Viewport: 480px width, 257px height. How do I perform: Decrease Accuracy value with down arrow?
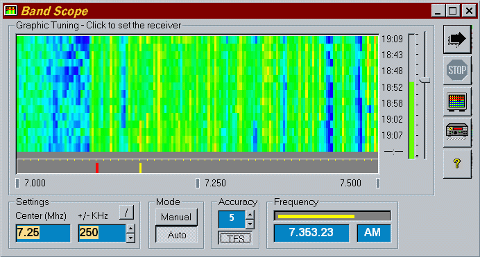pyautogui.click(x=250, y=224)
